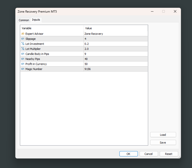This screenshot has height=168, width=192.
Task: Click the Value column header
Action: [x=116, y=28]
